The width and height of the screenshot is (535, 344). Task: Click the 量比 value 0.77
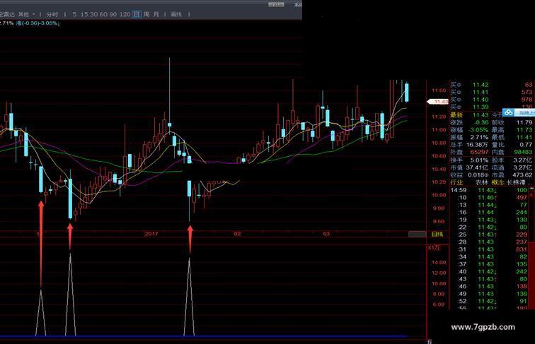[x=526, y=145]
